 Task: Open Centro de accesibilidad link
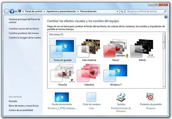pyautogui.click(x=21, y=110)
